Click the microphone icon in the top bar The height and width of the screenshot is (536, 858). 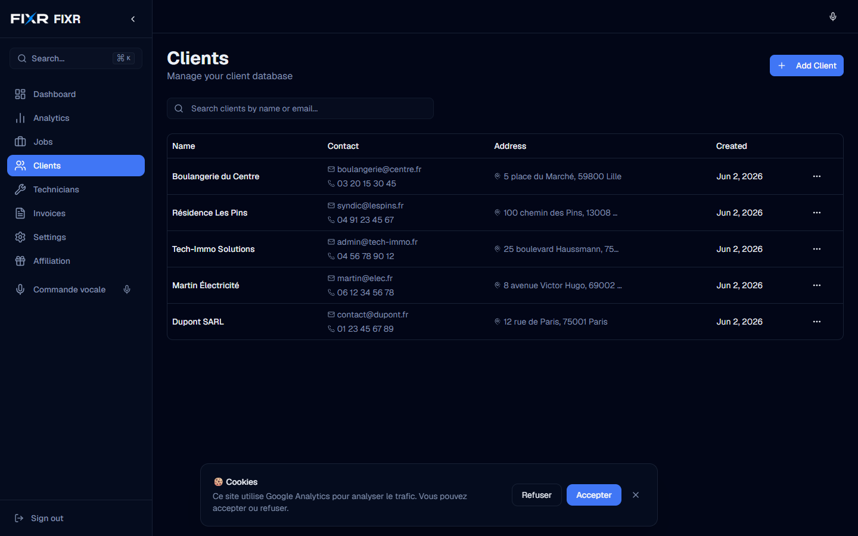833,17
